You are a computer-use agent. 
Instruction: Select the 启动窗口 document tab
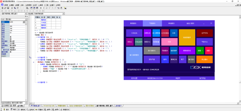click(118, 106)
